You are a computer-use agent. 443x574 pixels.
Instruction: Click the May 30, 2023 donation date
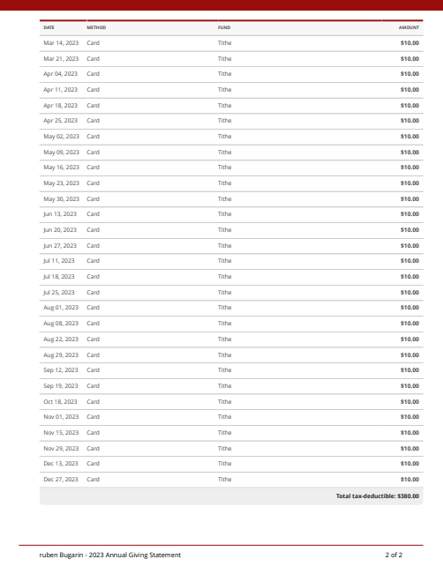pos(61,198)
